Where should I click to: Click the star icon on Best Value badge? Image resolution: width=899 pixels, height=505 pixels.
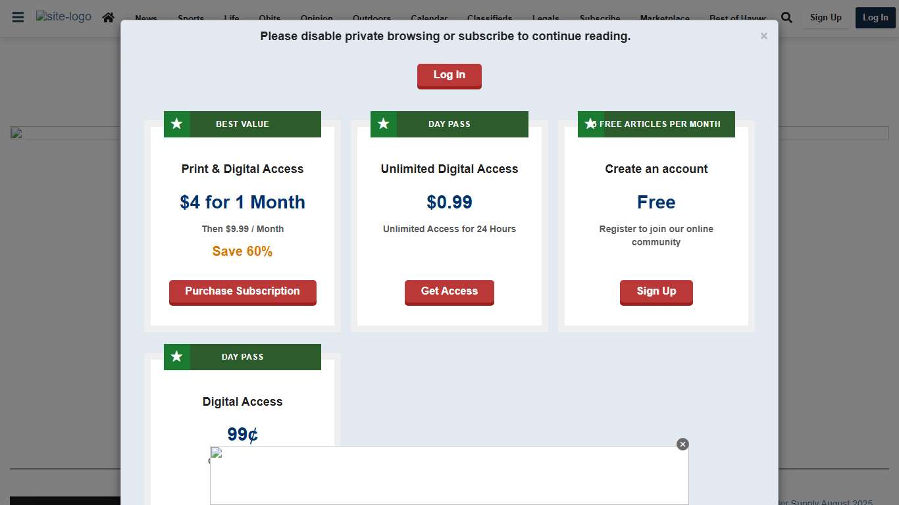tap(176, 124)
